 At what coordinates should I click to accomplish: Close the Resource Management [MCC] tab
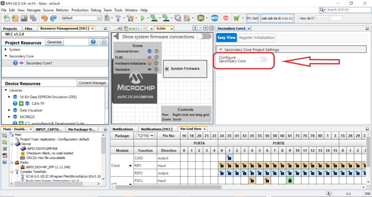click(93, 29)
